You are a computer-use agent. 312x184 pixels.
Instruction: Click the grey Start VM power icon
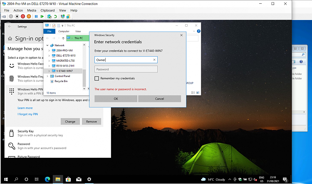[x=11, y=17]
